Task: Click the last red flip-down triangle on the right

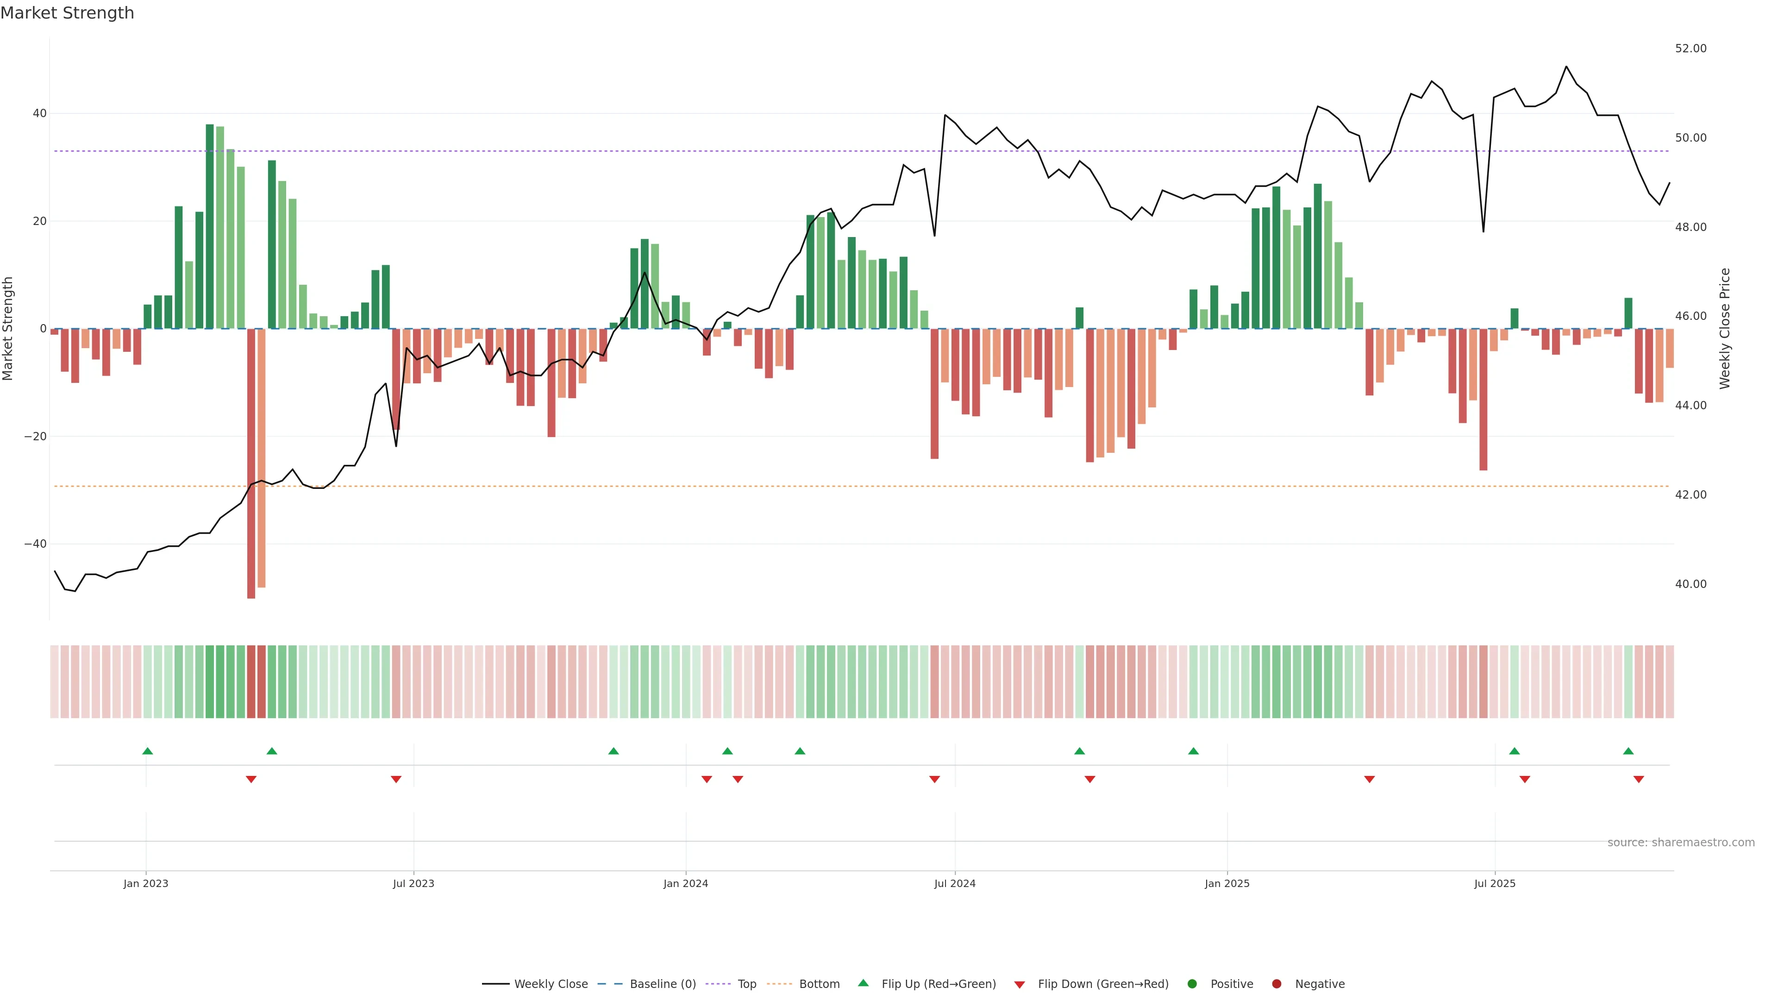Action: click(x=1639, y=779)
